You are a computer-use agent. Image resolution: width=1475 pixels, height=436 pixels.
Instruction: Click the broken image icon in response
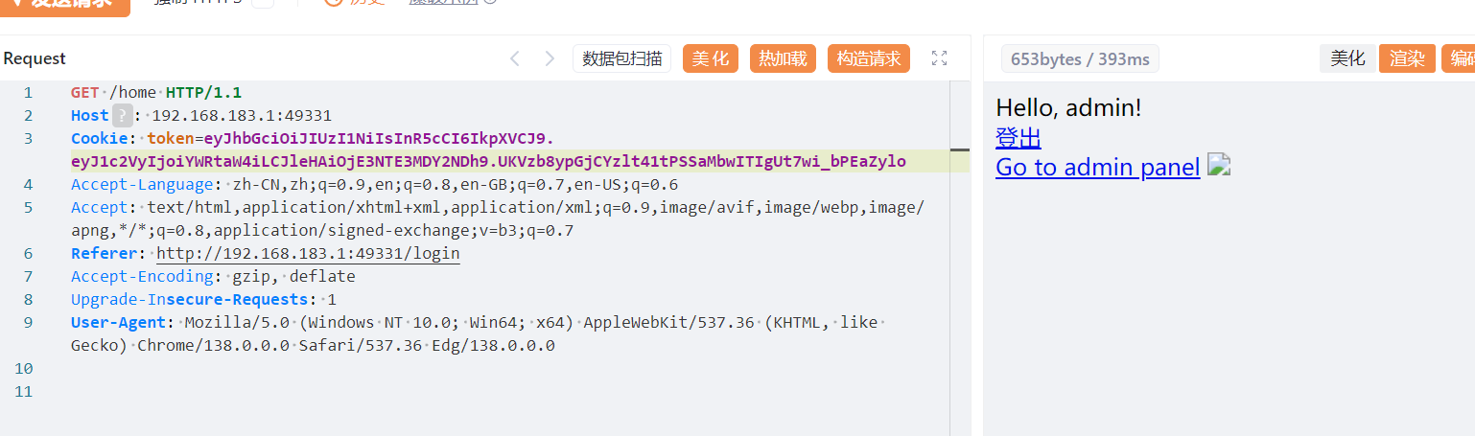[1218, 165]
